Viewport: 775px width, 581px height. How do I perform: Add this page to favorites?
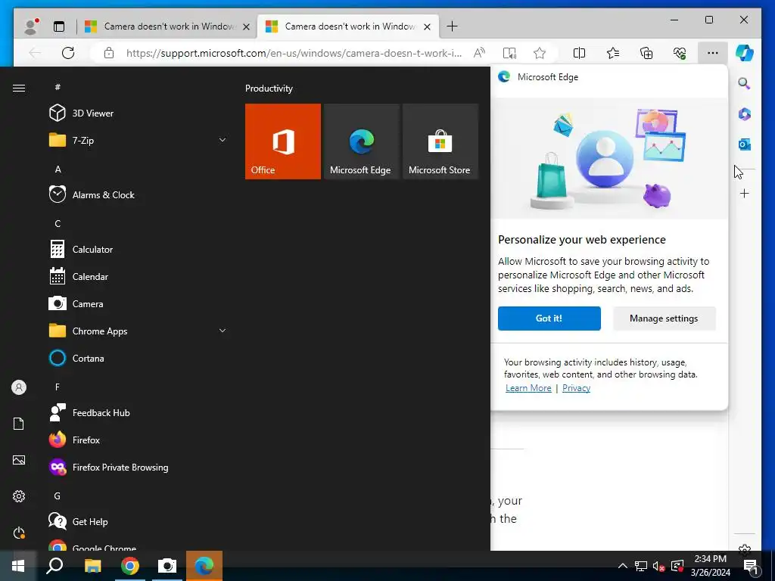539,53
